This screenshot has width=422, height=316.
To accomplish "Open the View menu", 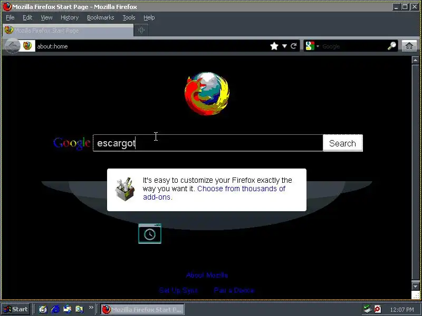I will 46,17.
